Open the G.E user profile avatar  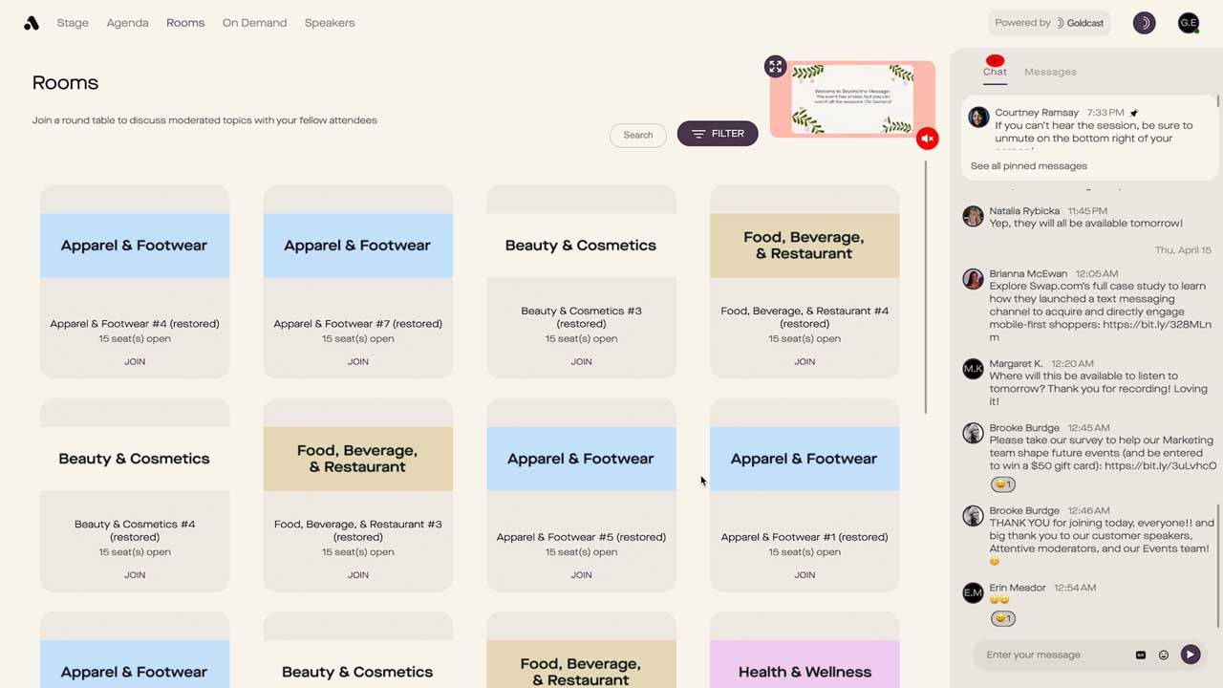[x=1189, y=23]
